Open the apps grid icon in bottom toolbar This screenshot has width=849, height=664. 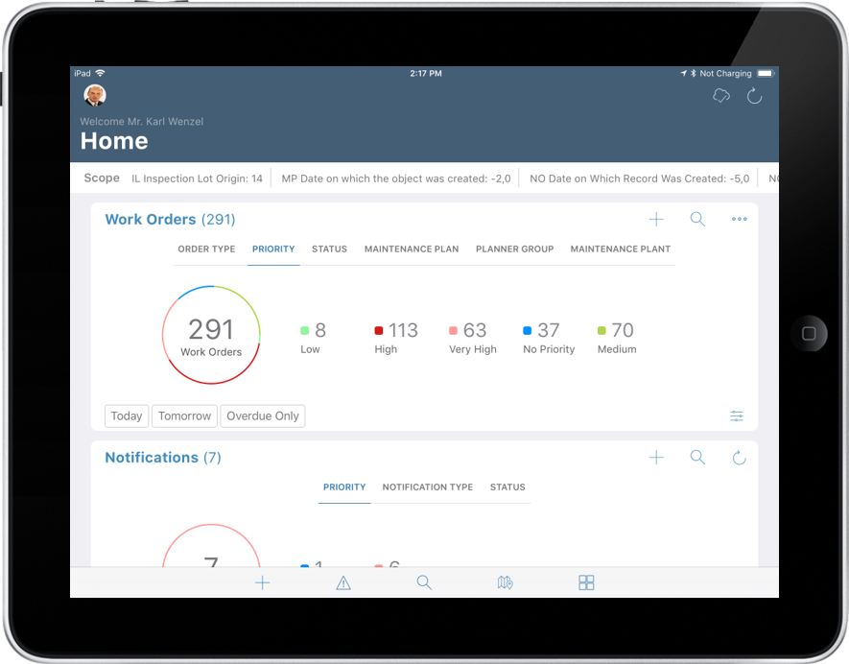tap(586, 582)
